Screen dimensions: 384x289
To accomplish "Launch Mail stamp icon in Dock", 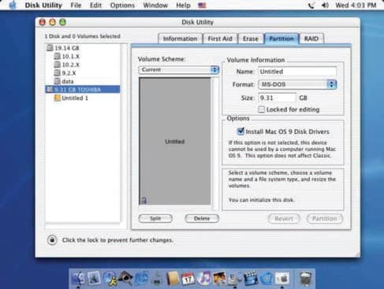I will (94, 278).
